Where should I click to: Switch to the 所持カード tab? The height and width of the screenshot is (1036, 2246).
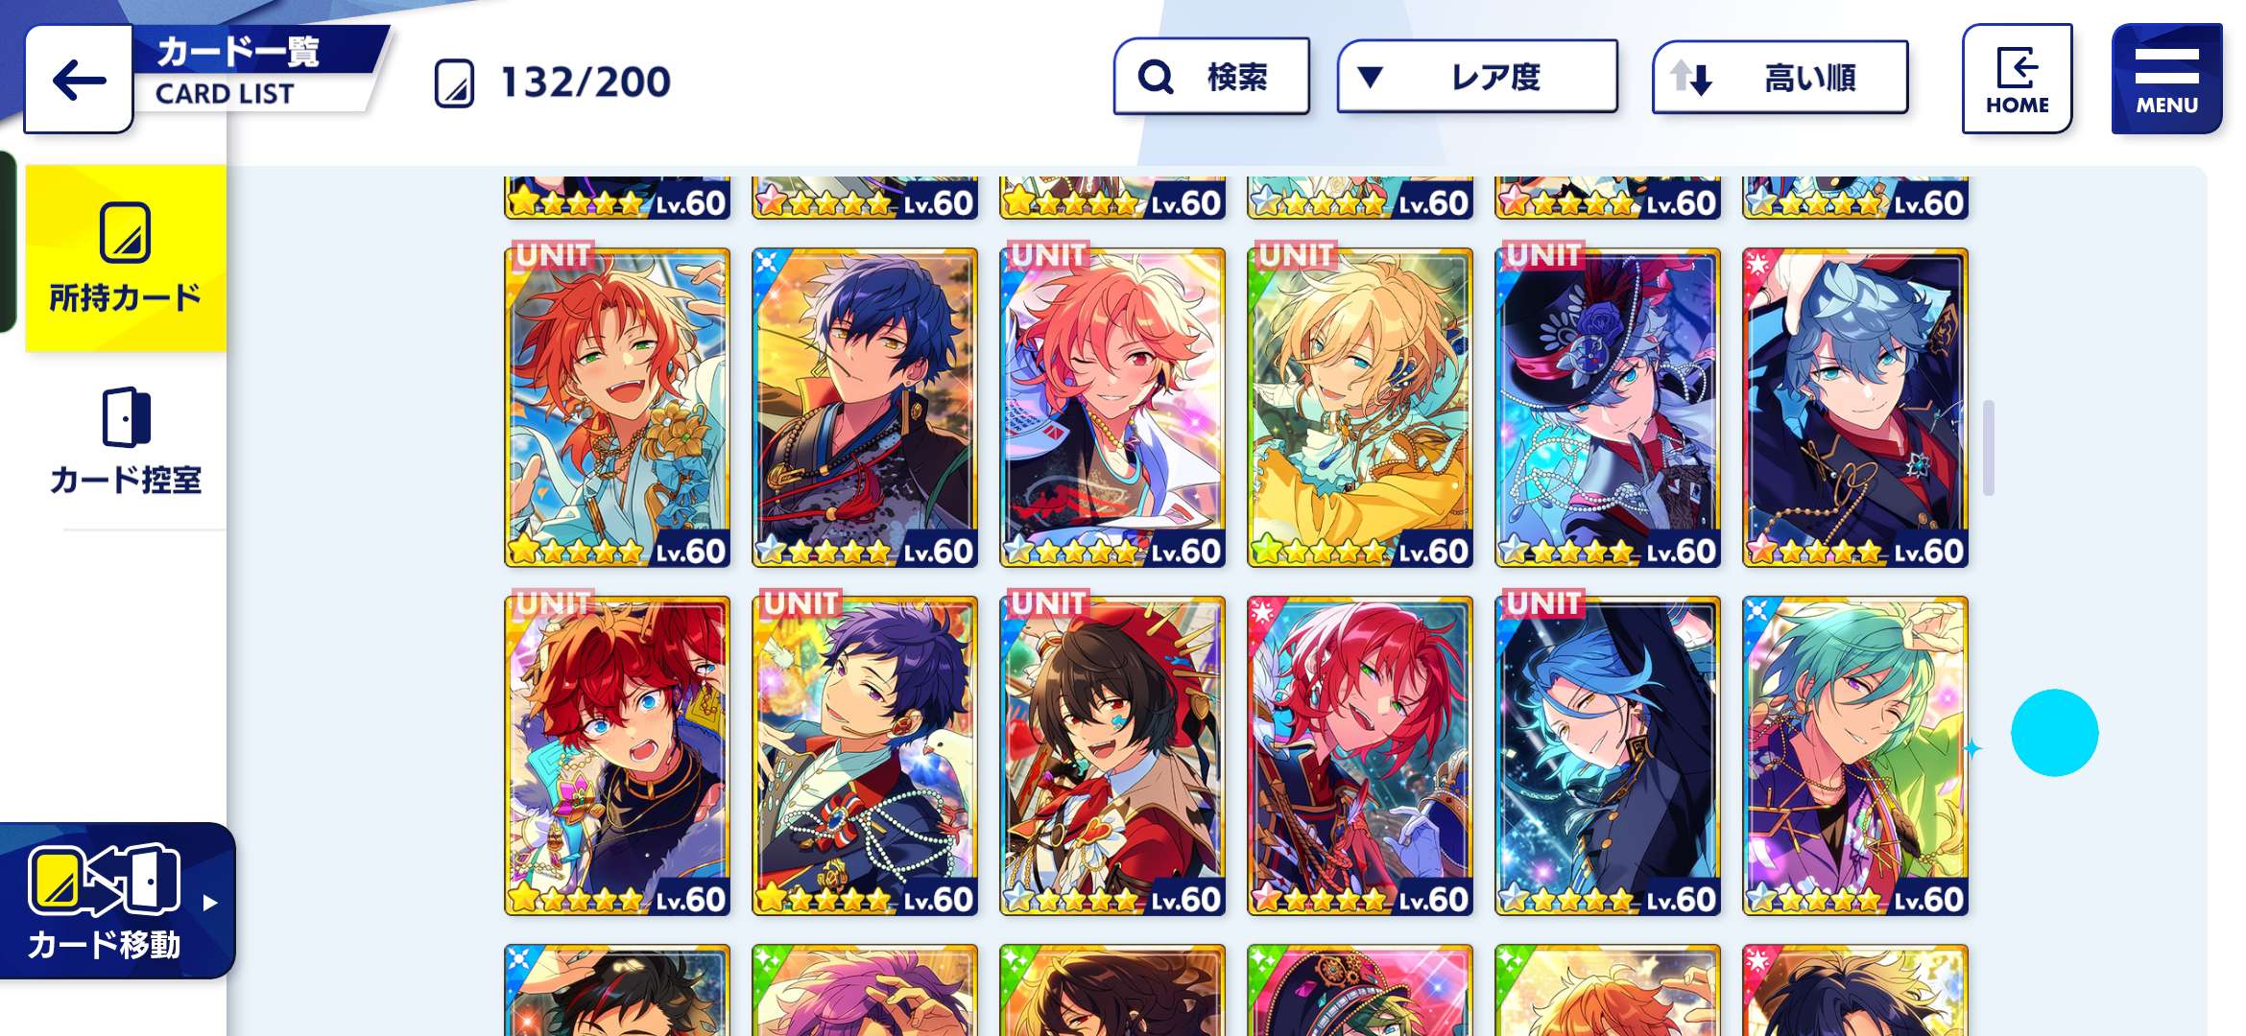coord(126,258)
